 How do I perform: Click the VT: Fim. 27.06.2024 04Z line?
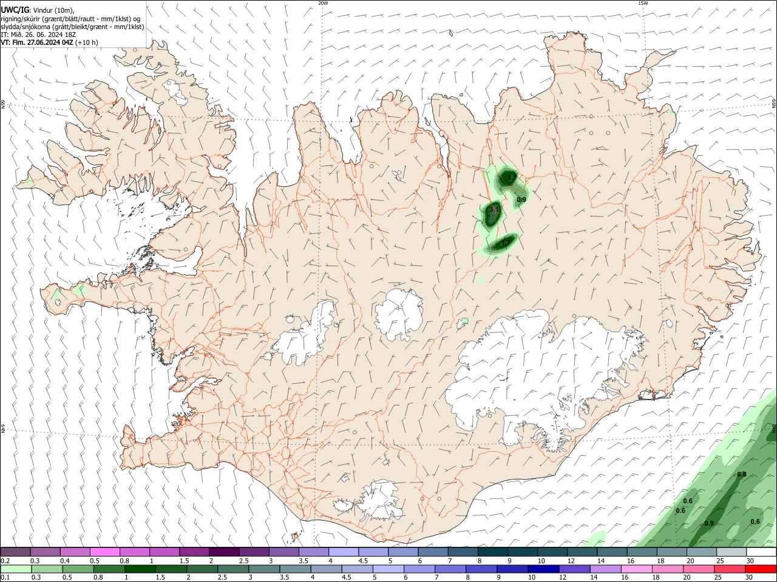49,42
